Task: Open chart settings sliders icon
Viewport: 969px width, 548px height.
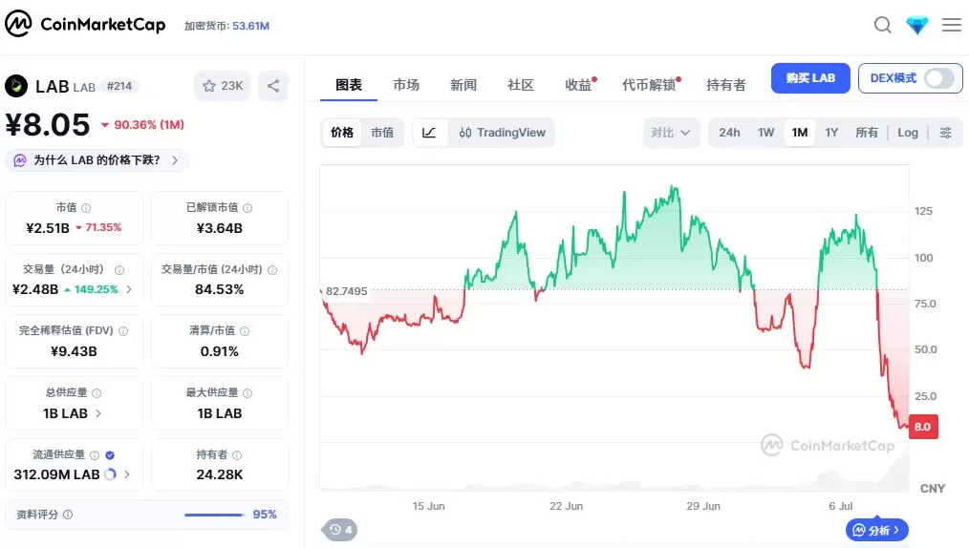Action: point(945,133)
